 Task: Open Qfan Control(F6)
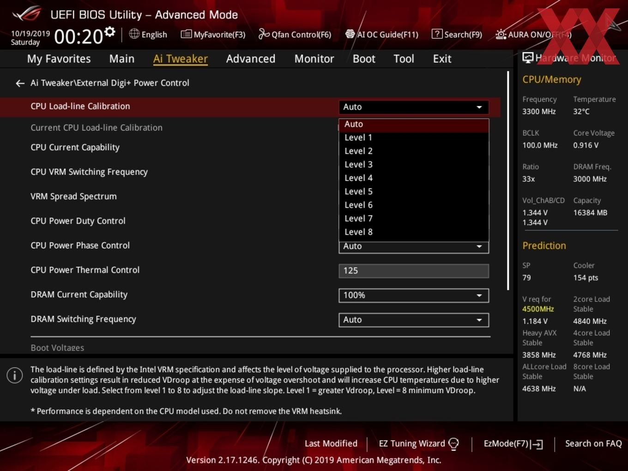pyautogui.click(x=295, y=34)
